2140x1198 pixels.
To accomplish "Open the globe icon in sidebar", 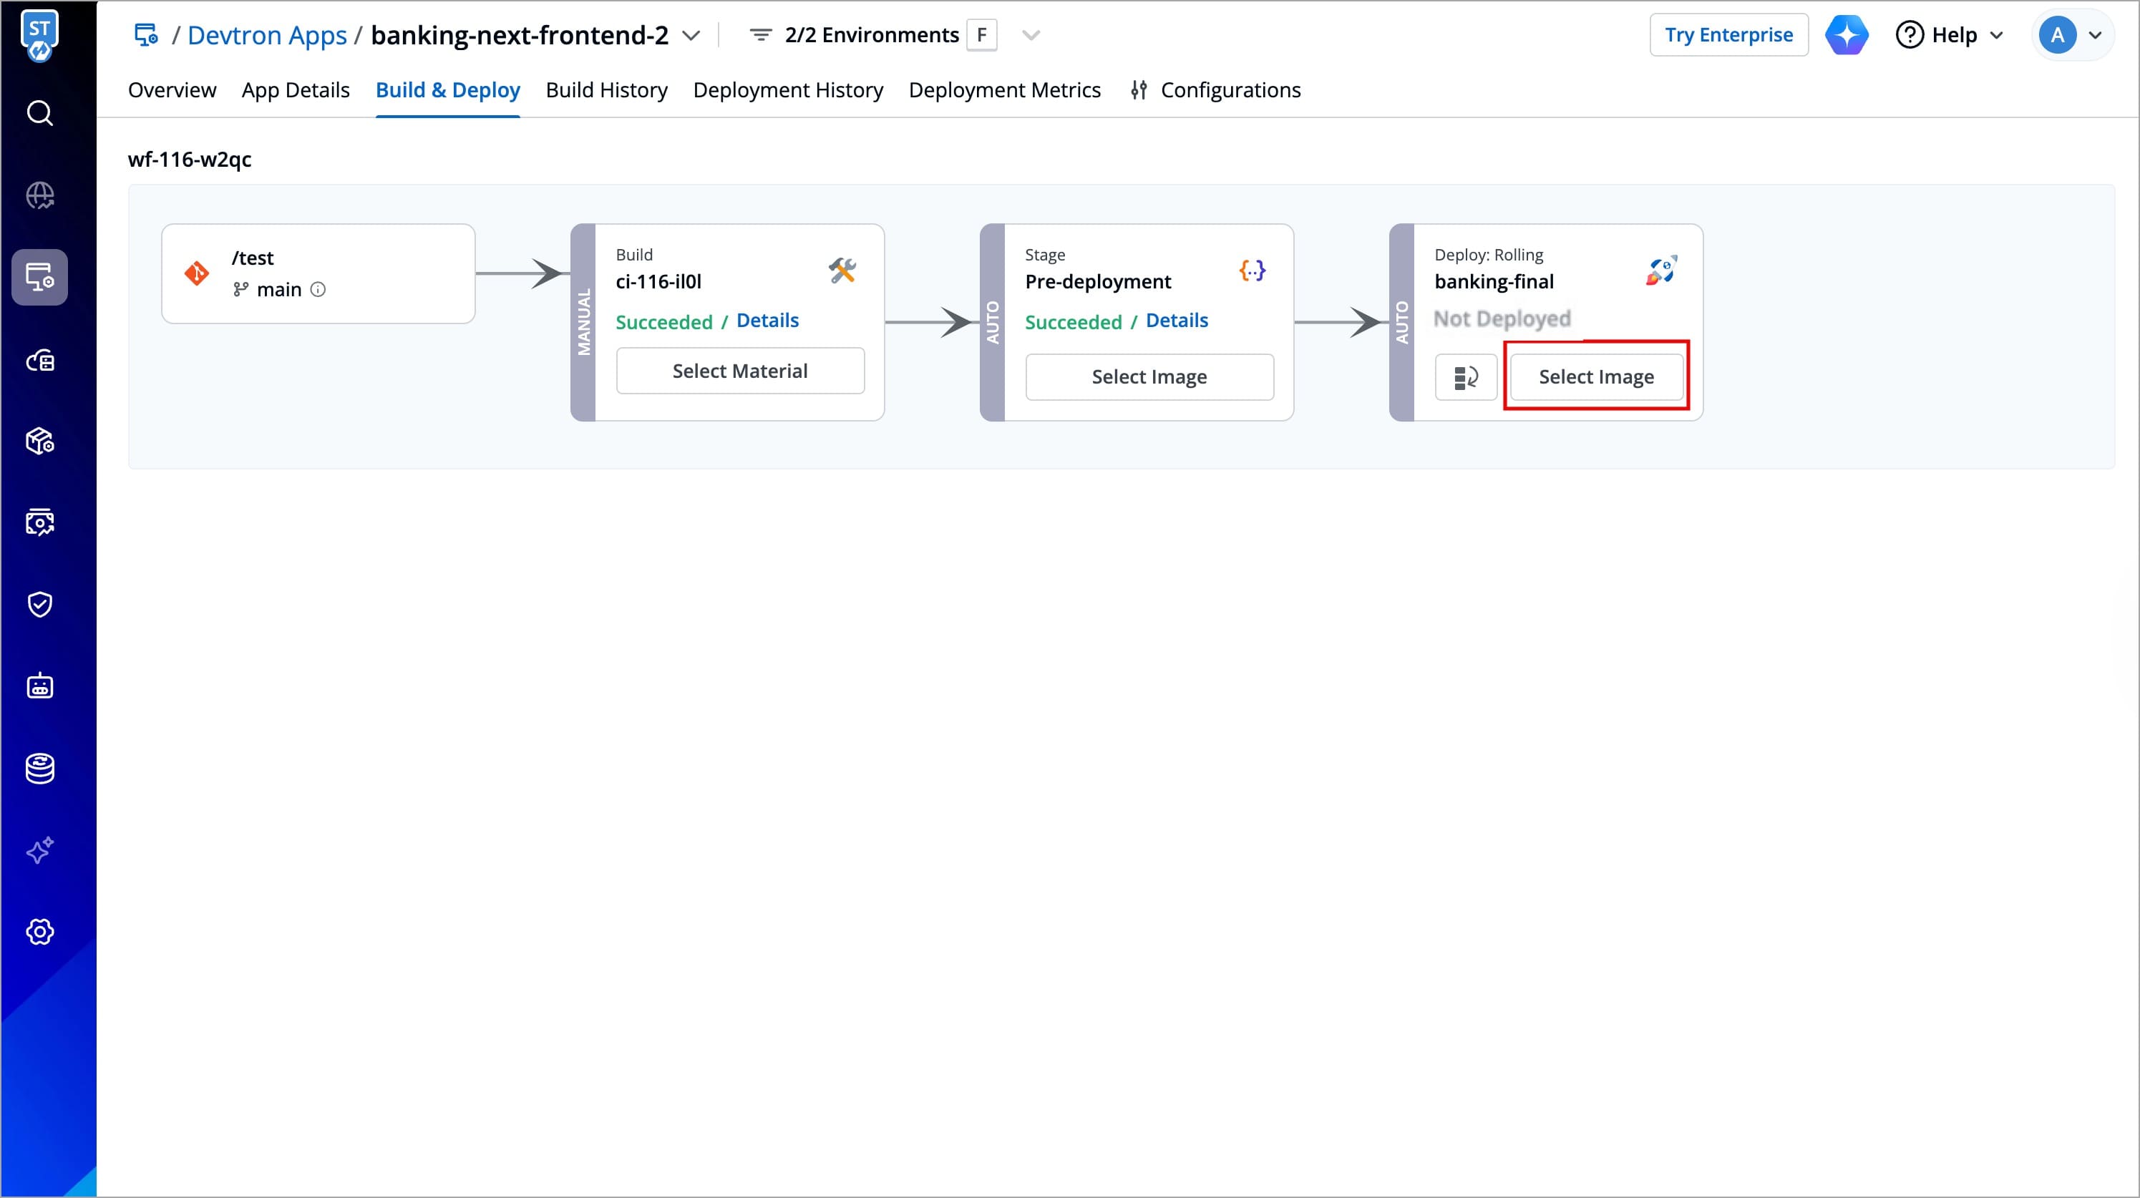I will (40, 196).
